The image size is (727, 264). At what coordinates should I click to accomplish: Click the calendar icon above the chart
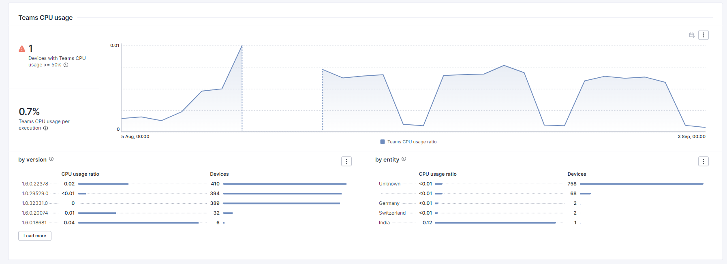692,35
